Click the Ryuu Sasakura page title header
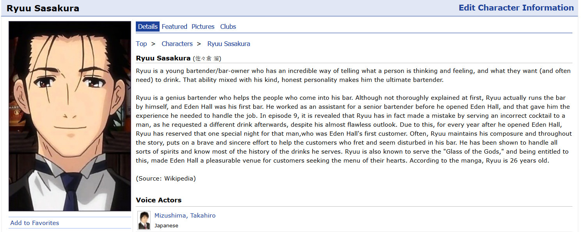The width and height of the screenshot is (581, 232). [43, 8]
